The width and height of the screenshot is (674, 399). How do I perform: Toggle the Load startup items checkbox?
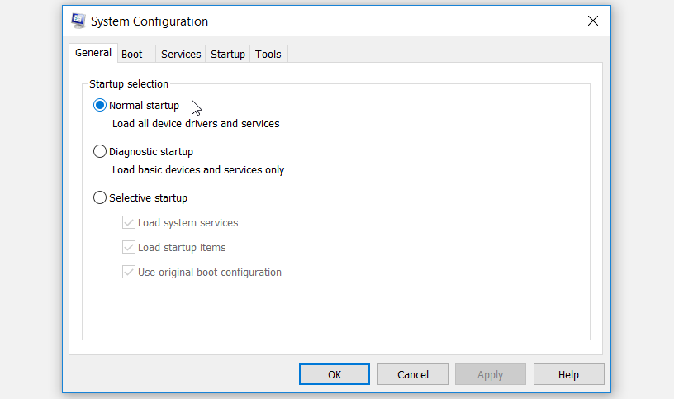click(129, 248)
